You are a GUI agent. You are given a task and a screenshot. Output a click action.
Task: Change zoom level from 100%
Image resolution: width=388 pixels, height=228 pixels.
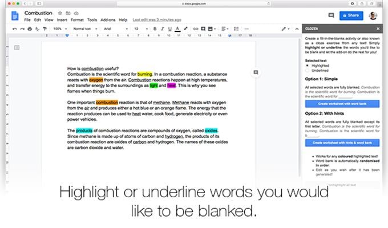tap(60, 29)
